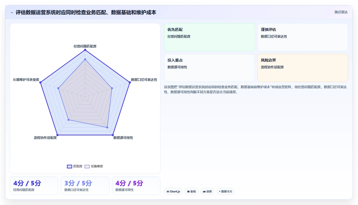Click the 长期维护可承受度 radar axis label
The image size is (358, 205).
26,80
